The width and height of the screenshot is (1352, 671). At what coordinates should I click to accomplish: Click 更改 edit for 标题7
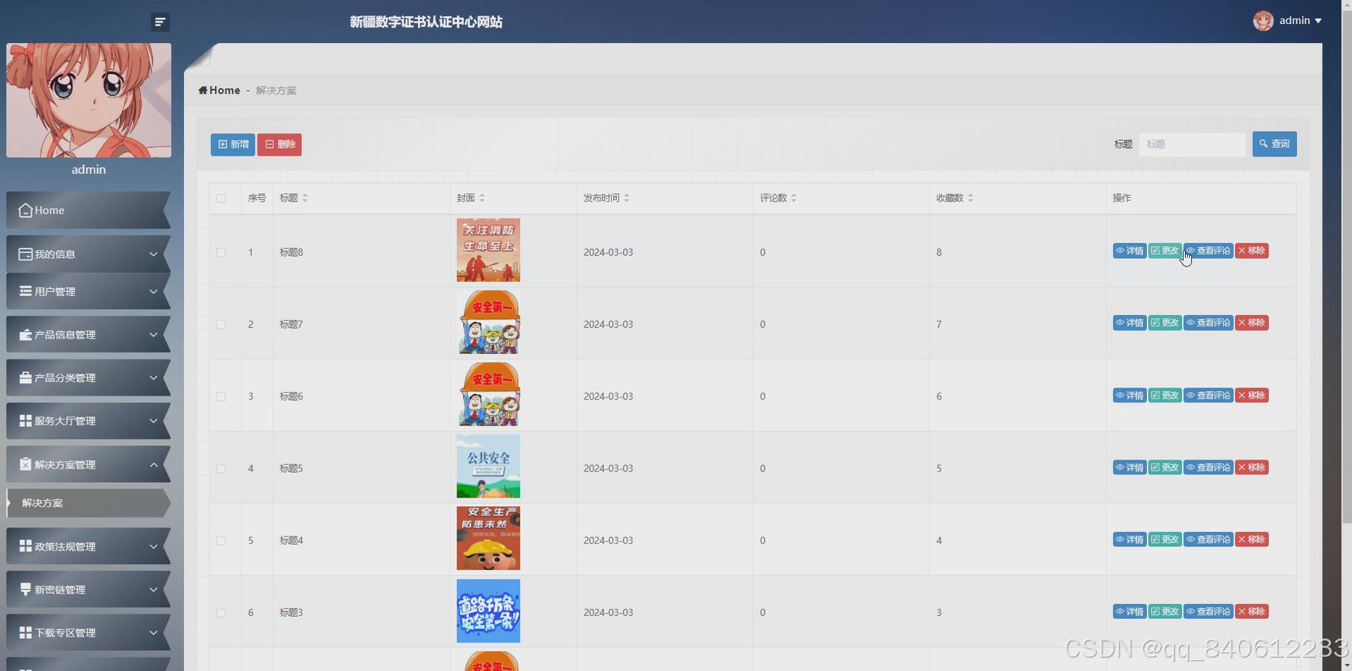(1164, 323)
